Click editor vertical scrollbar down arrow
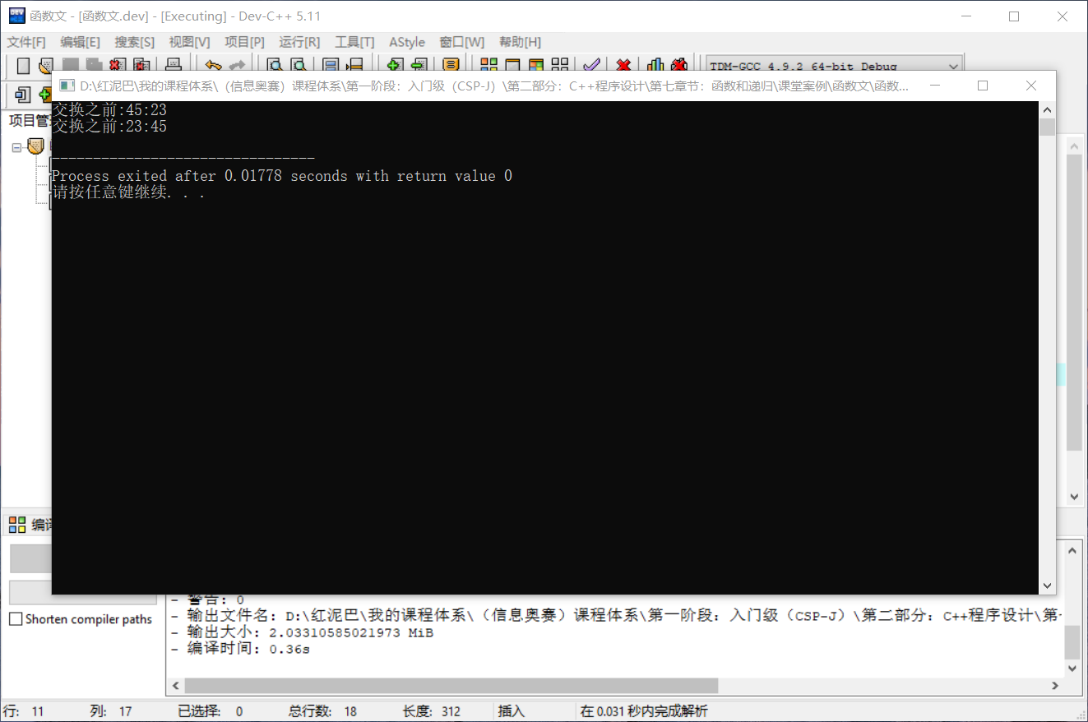The height and width of the screenshot is (722, 1088). 1074,497
